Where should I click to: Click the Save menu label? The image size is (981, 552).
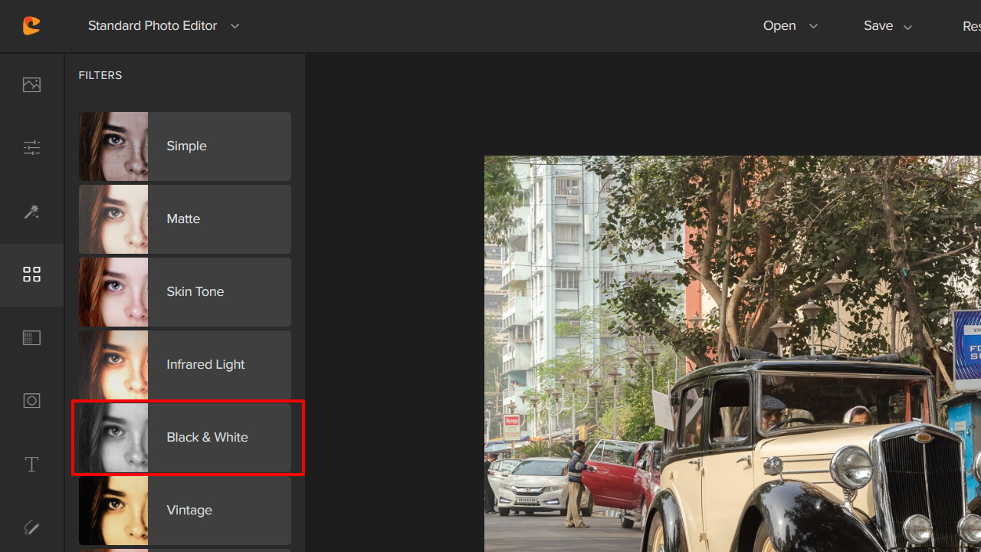(x=878, y=26)
